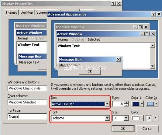The width and height of the screenshot is (162, 135).
Task: Toggle the Bold font button
Action: pyautogui.click(x=149, y=118)
